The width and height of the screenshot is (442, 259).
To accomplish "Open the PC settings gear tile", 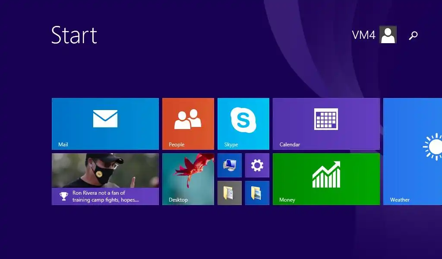I will 257,165.
